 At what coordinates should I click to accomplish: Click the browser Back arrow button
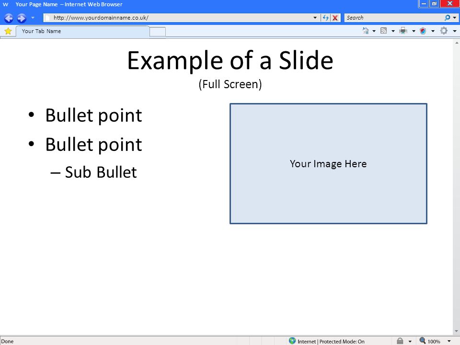tap(9, 18)
